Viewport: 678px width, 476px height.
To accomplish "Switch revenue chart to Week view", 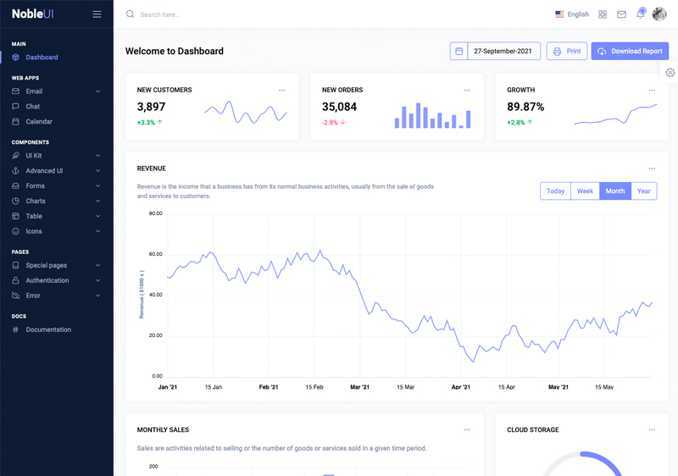I will coord(585,191).
